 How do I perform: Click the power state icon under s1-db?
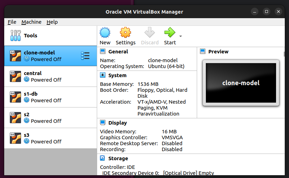[x=27, y=100]
